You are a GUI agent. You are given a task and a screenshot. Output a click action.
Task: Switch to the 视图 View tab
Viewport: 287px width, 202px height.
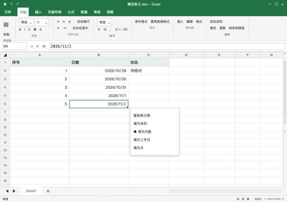(110, 12)
